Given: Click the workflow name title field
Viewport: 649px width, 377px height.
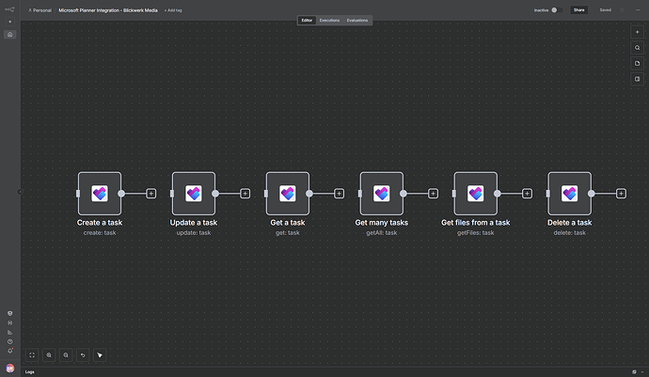Looking at the screenshot, I should 107,10.
